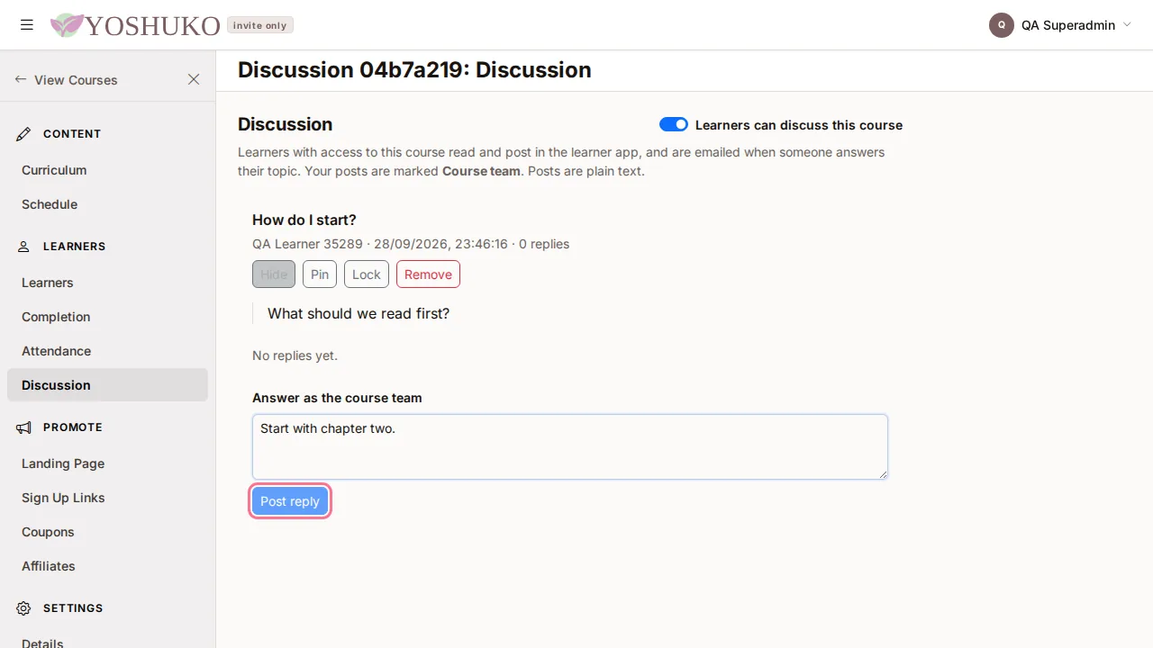
Task: Click the Answer as the course team label
Action: click(337, 398)
